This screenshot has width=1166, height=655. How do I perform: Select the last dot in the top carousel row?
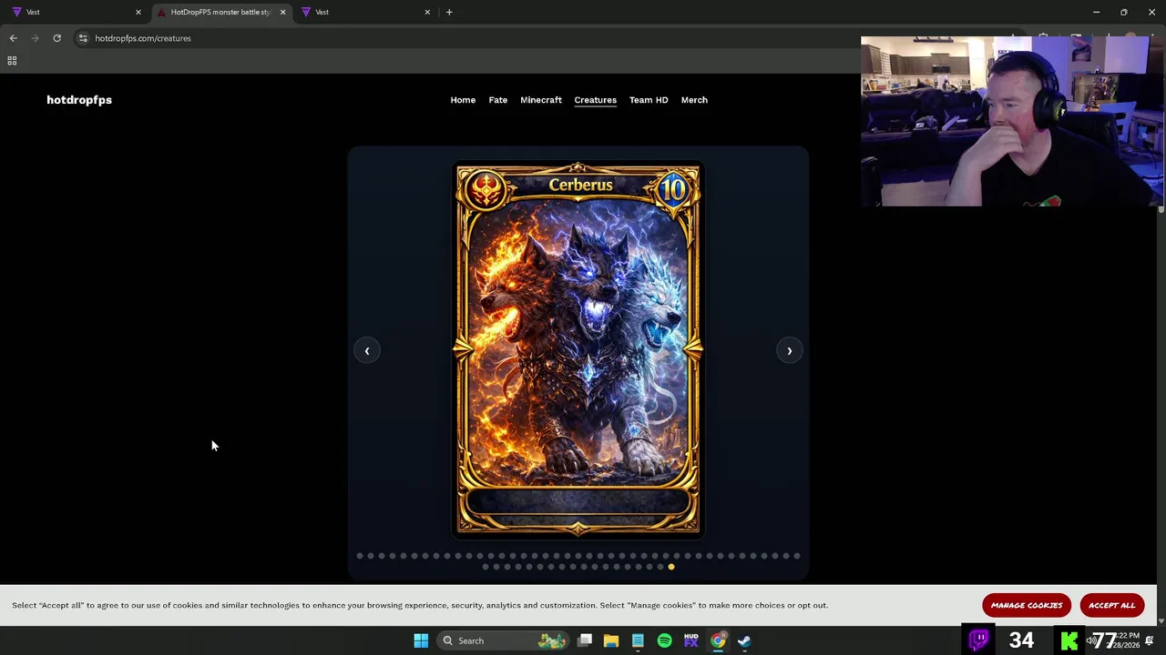tap(797, 556)
